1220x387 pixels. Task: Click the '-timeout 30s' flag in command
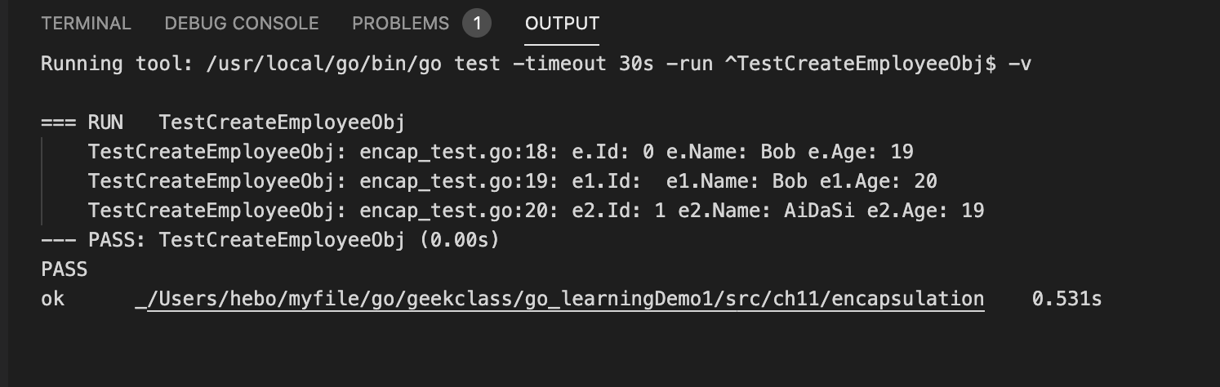[583, 64]
